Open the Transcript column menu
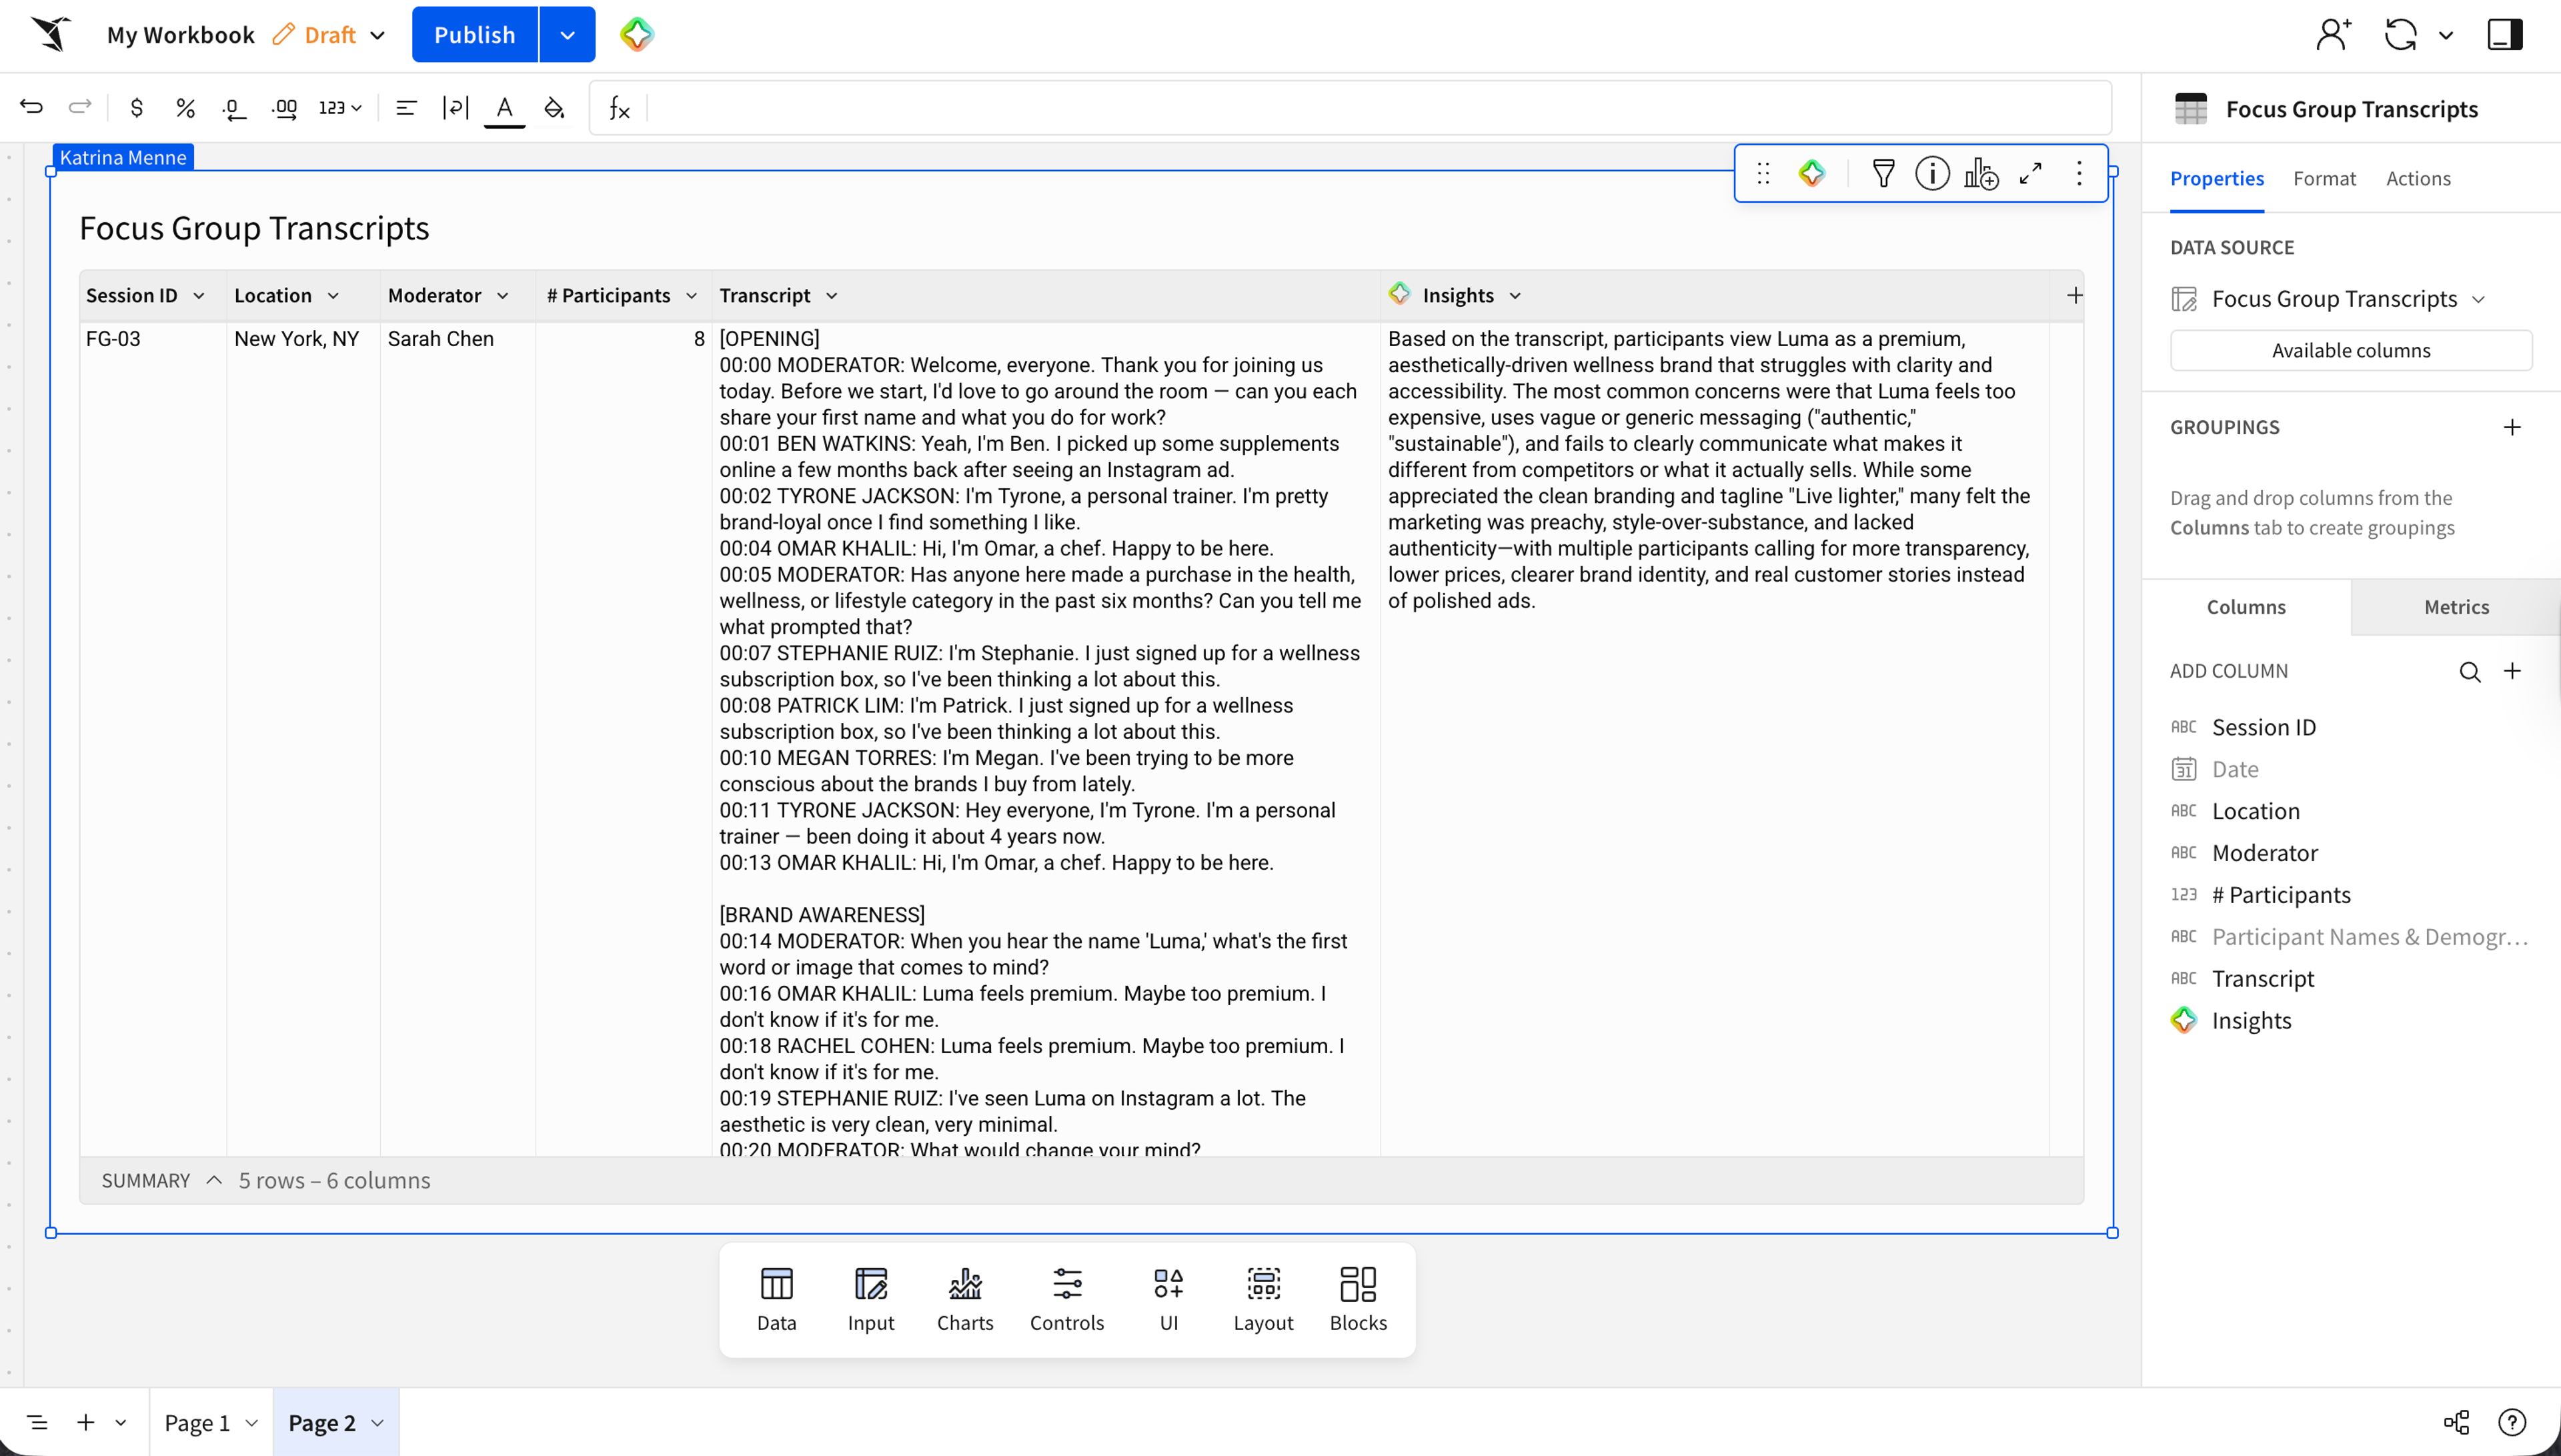This screenshot has height=1456, width=2561. [832, 295]
